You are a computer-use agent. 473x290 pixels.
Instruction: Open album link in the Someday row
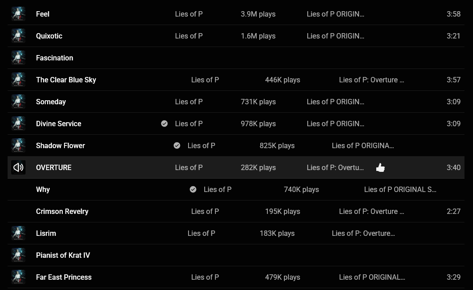pos(335,102)
